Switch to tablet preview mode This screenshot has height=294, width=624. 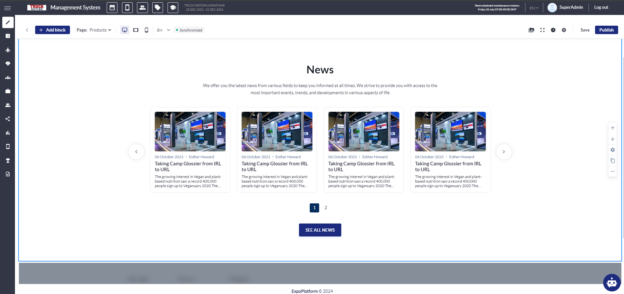[x=136, y=30]
